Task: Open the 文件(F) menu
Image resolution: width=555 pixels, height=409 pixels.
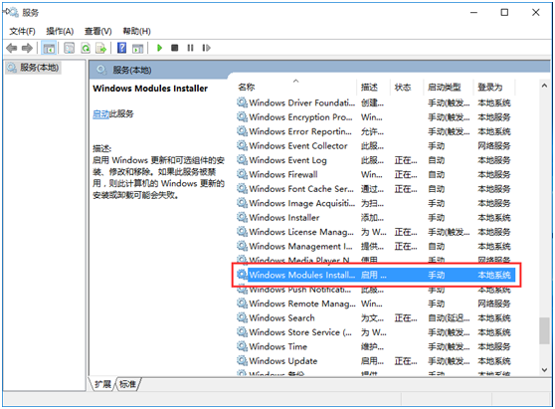Action: click(x=22, y=31)
